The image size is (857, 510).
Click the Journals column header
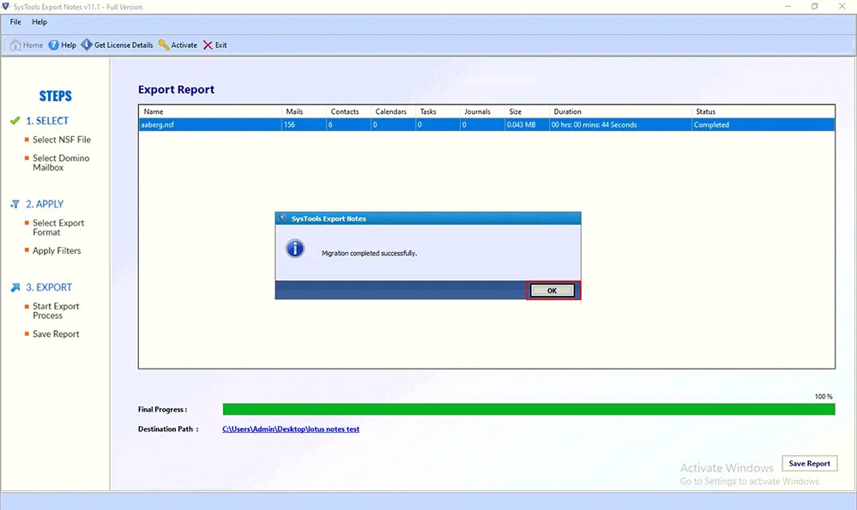pyautogui.click(x=482, y=111)
